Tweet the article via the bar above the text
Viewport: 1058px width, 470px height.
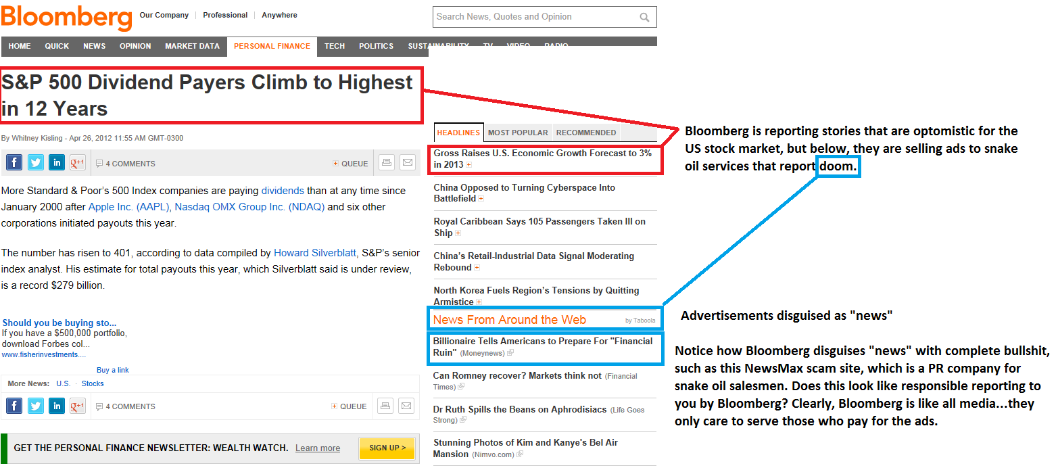pyautogui.click(x=36, y=163)
